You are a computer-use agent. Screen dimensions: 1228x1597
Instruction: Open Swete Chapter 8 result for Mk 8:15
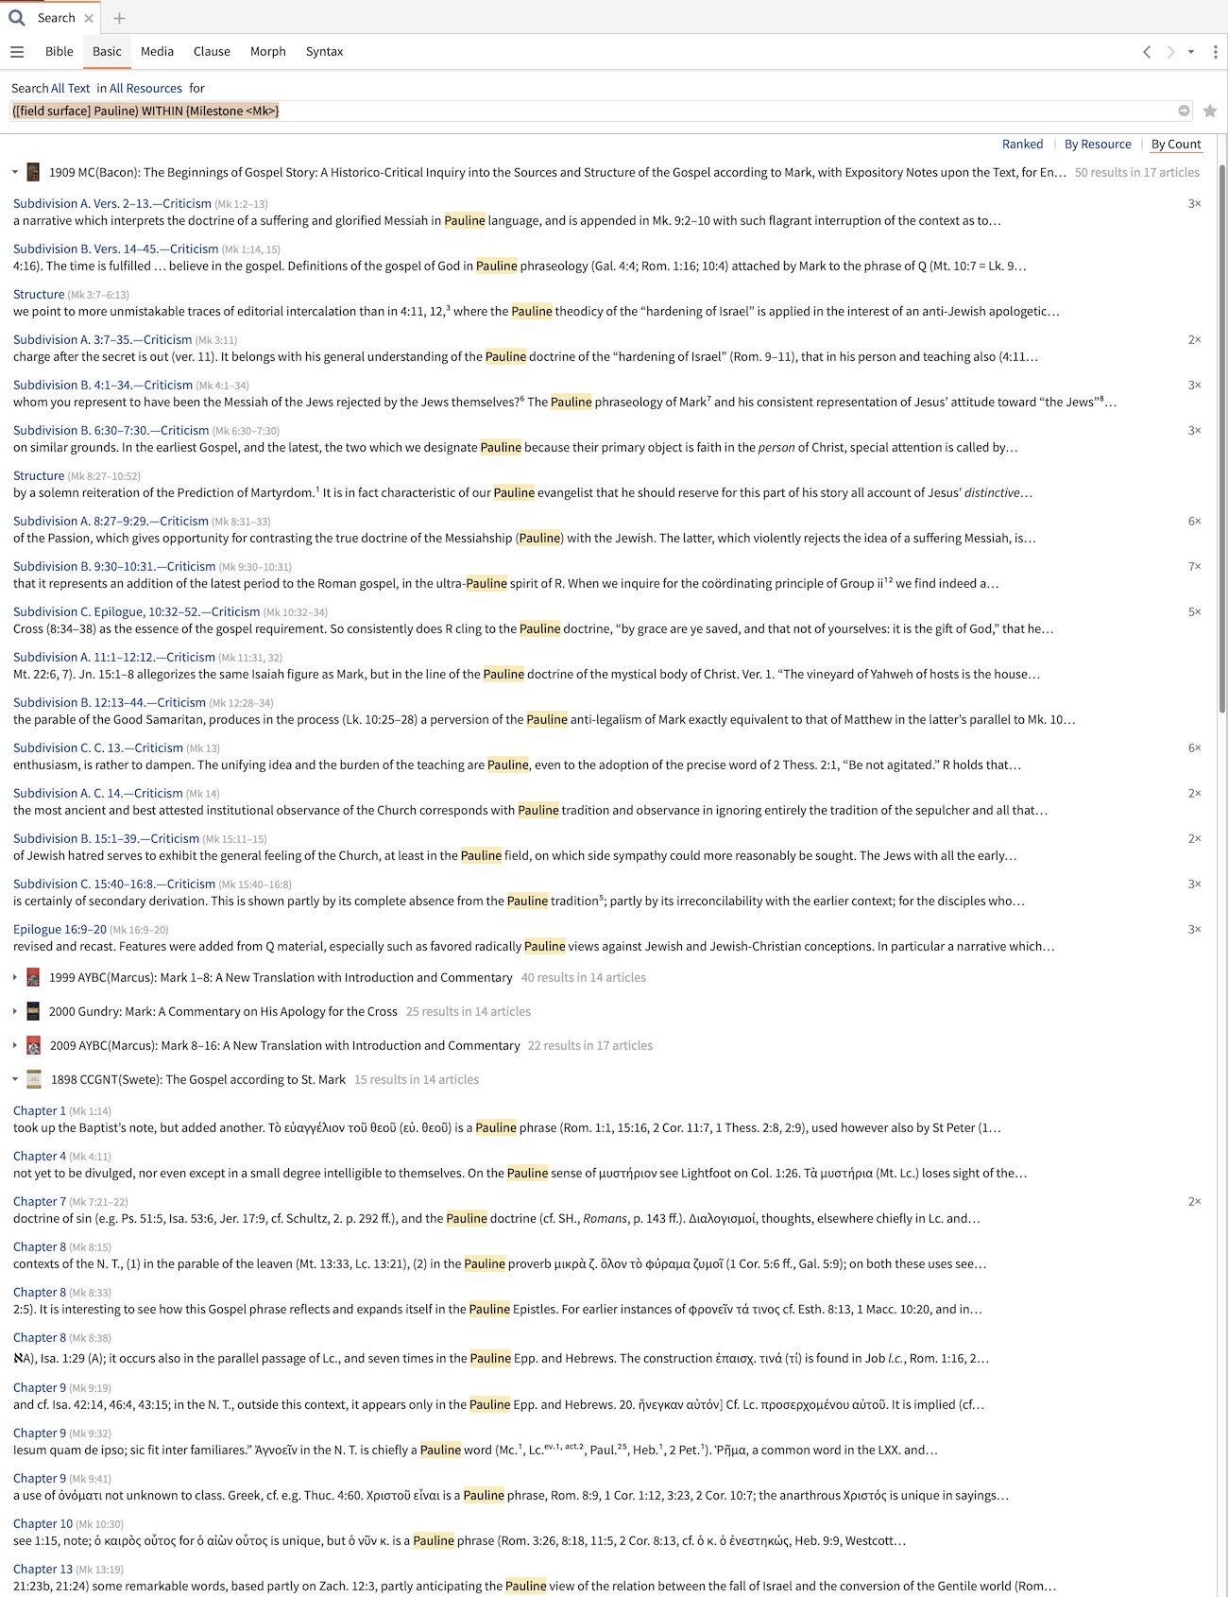click(40, 1246)
